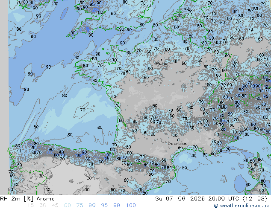The image size is (271, 209).
Task: Click the legend value 45
Action: [55, 206]
